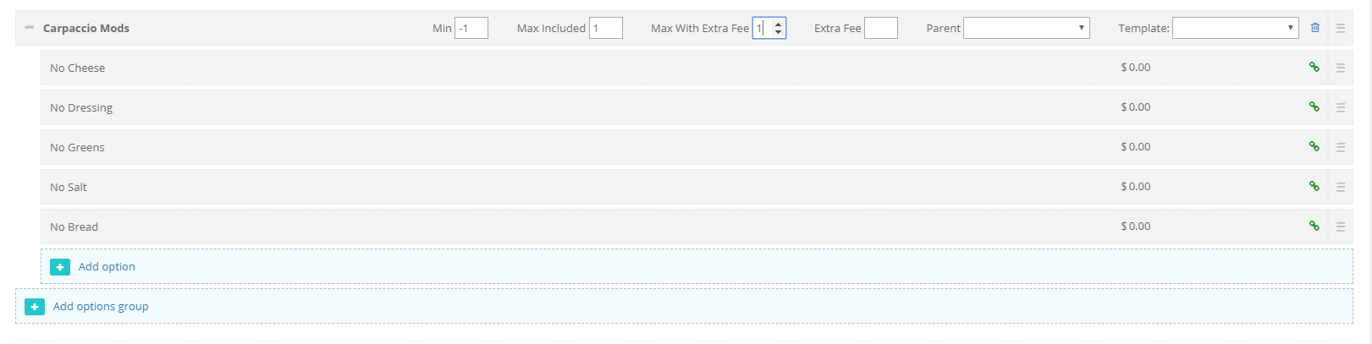The width and height of the screenshot is (1372, 344).
Task: Focus the Min input field
Action: pyautogui.click(x=471, y=28)
